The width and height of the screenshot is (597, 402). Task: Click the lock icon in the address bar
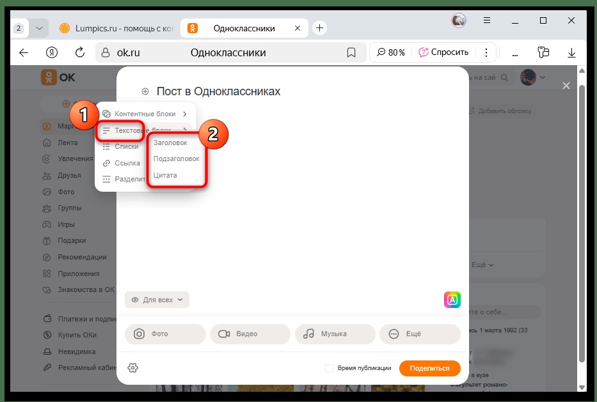(106, 52)
